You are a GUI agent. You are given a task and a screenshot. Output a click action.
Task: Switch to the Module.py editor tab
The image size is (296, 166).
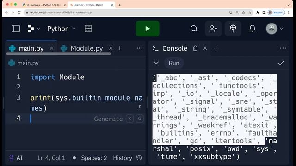click(x=86, y=48)
